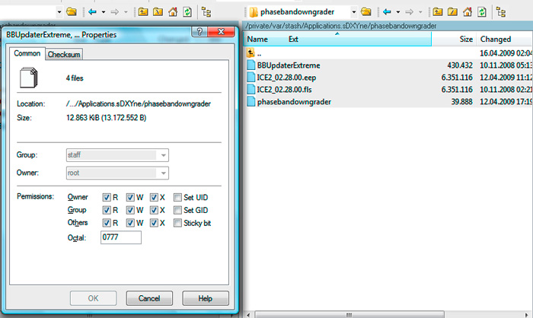Toggle directory tree in right panel
The image size is (533, 318).
point(501,12)
